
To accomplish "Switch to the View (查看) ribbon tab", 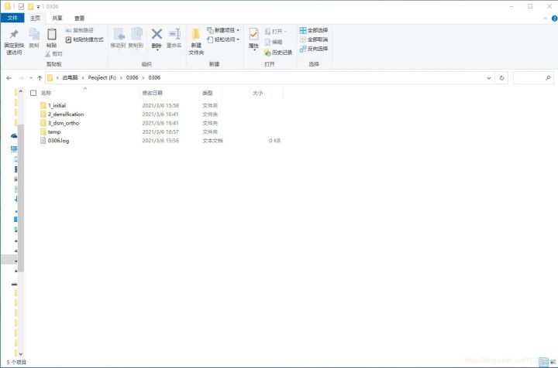I will (80, 17).
